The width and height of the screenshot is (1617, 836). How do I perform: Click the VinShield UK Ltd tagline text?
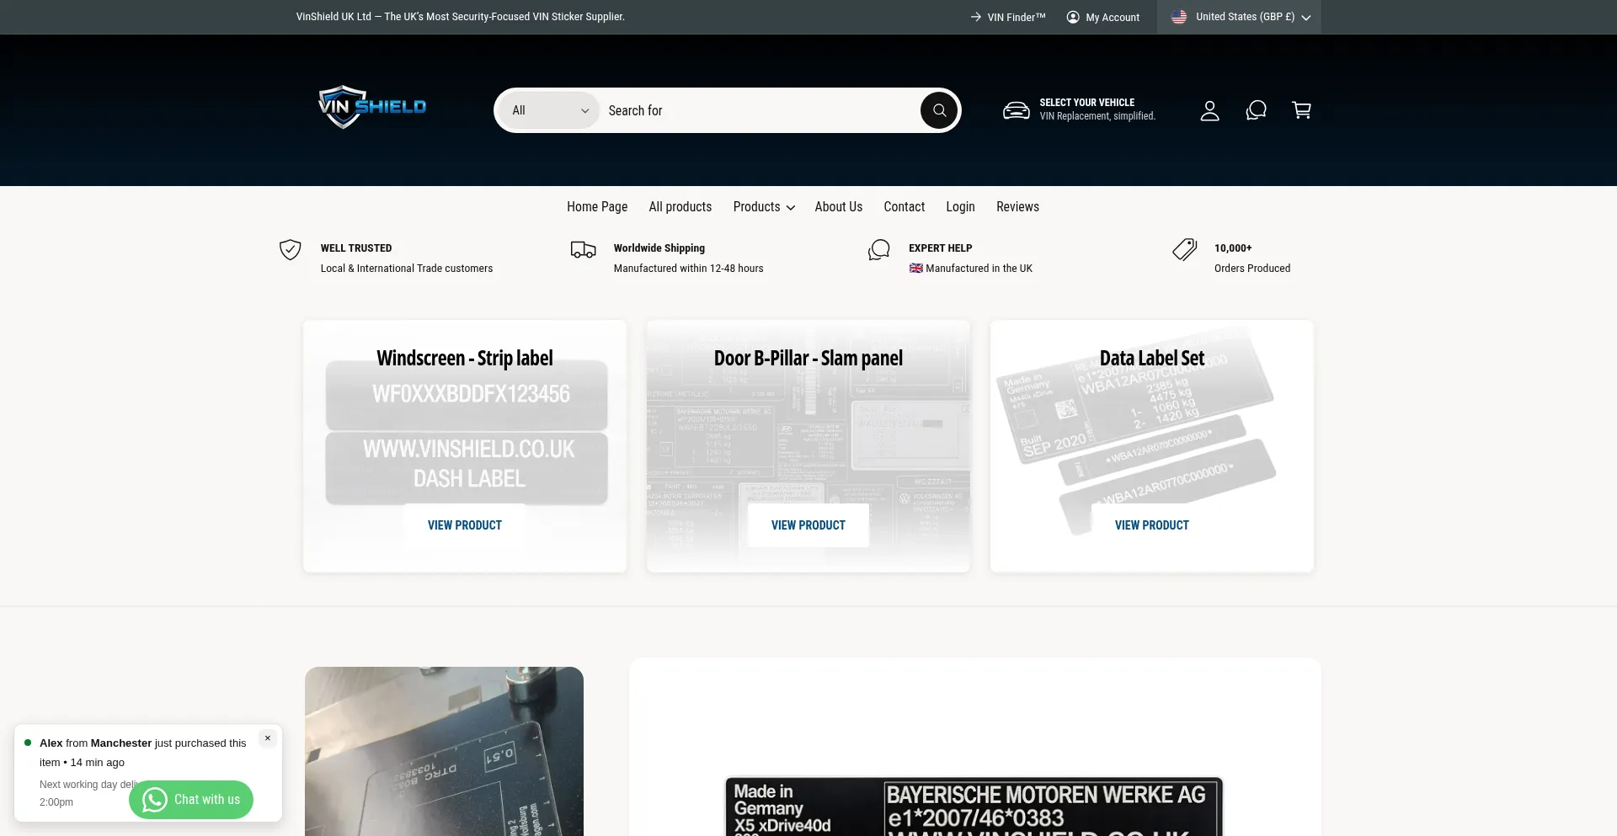pyautogui.click(x=461, y=17)
